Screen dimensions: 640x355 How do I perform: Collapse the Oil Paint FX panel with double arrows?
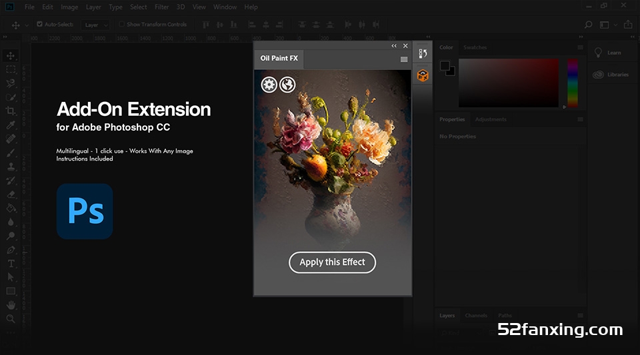pyautogui.click(x=394, y=46)
